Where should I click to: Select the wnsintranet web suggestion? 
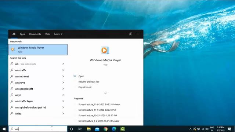(35, 76)
